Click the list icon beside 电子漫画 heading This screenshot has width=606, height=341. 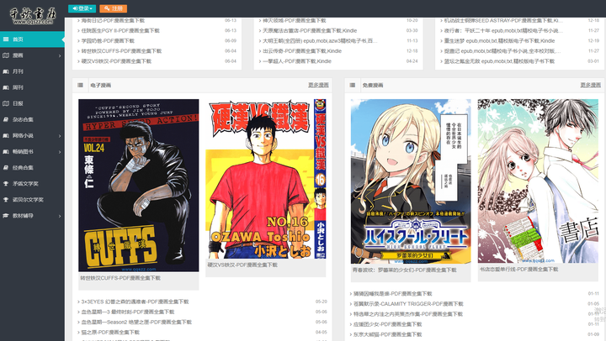coord(81,86)
